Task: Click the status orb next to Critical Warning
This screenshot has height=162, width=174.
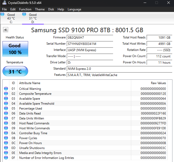Action: 6,89
